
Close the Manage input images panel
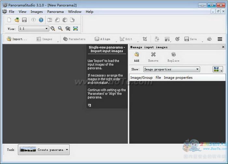tap(223, 47)
